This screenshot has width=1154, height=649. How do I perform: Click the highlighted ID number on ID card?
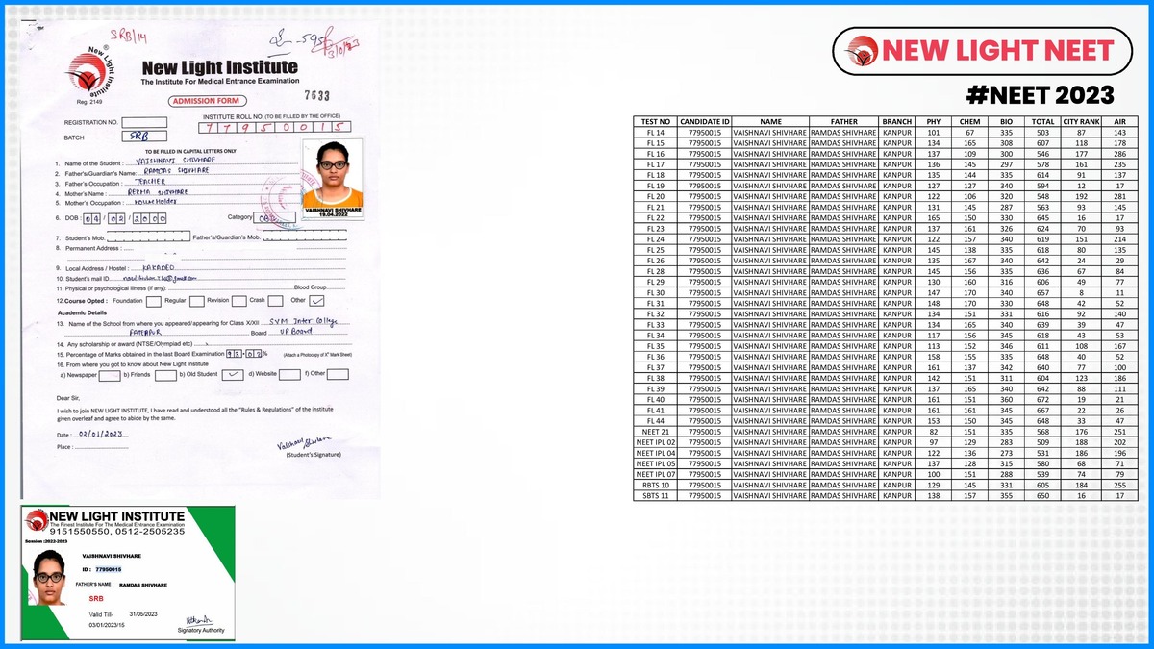108,570
